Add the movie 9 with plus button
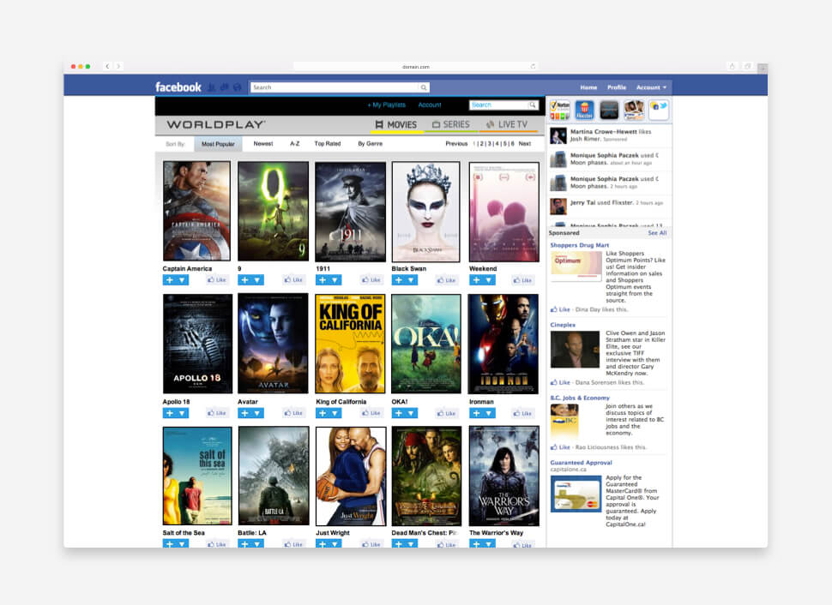 click(x=244, y=280)
